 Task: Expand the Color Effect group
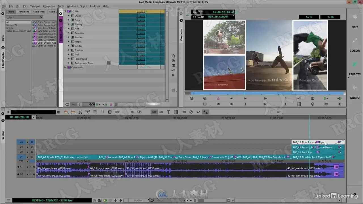pos(65,67)
